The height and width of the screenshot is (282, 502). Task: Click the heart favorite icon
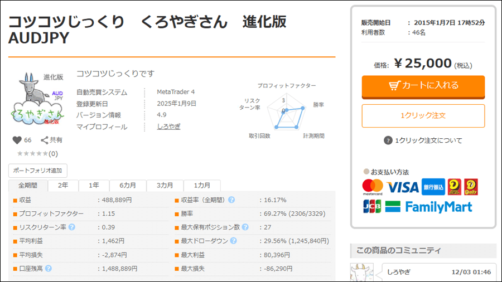click(x=16, y=140)
